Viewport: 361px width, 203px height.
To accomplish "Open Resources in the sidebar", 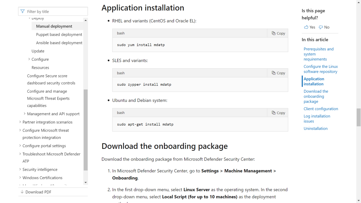I will click(x=40, y=68).
